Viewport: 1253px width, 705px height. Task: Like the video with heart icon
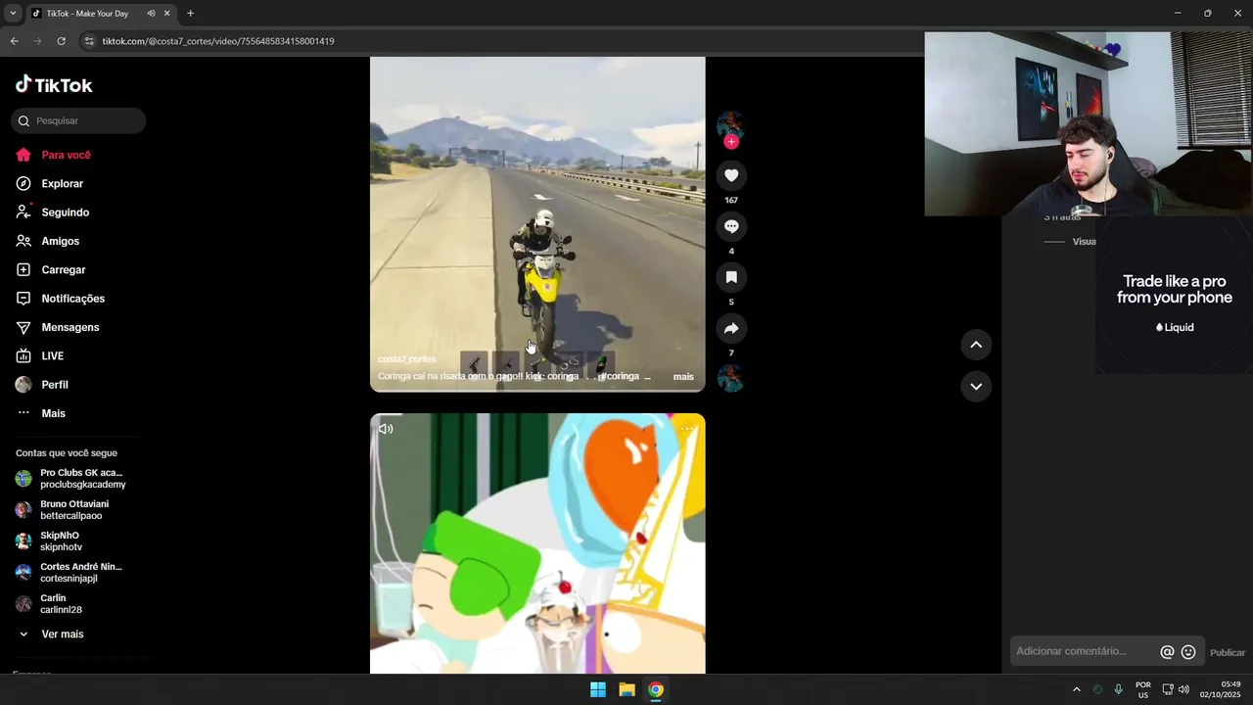click(731, 175)
